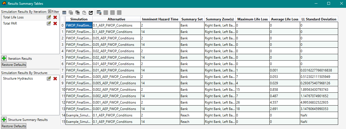Screen dimensions: 346x129
Task: Click the standard deviation value 1.89563430793743
Action: [319, 90]
